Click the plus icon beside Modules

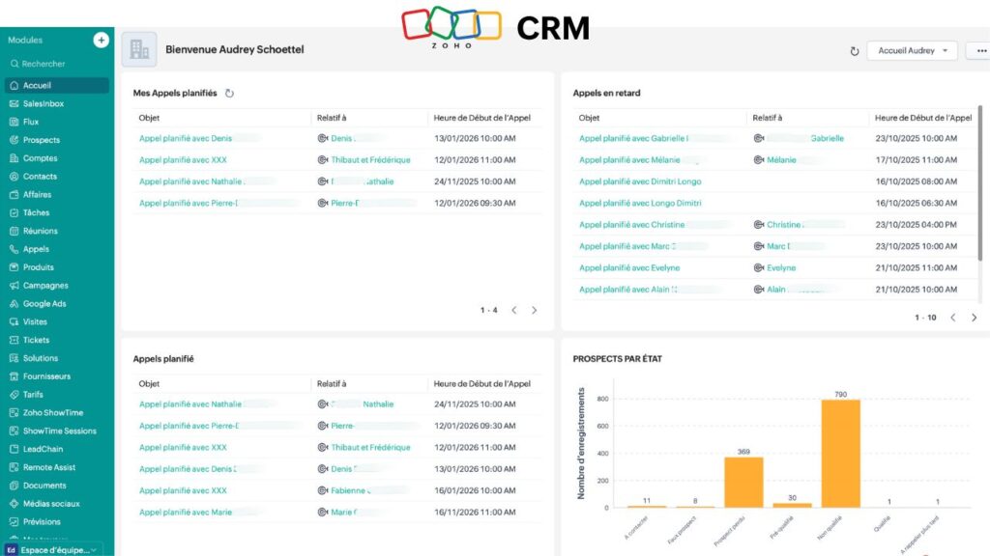(x=101, y=40)
